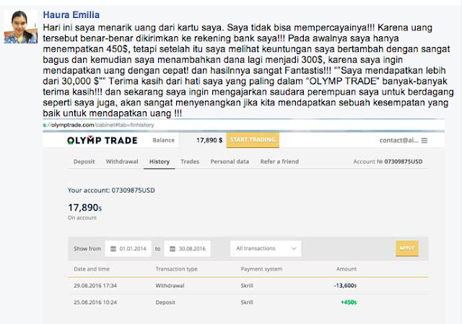Click the Transaction type column header
Viewport: 462px width, 324px height.
[176, 269]
